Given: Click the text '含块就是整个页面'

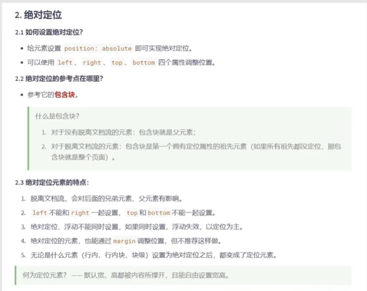Looking at the screenshot, I should [78, 157].
